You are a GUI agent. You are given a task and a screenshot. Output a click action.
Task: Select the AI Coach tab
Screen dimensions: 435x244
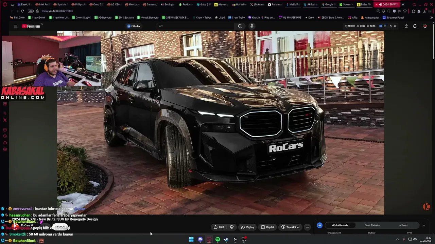pos(404,225)
